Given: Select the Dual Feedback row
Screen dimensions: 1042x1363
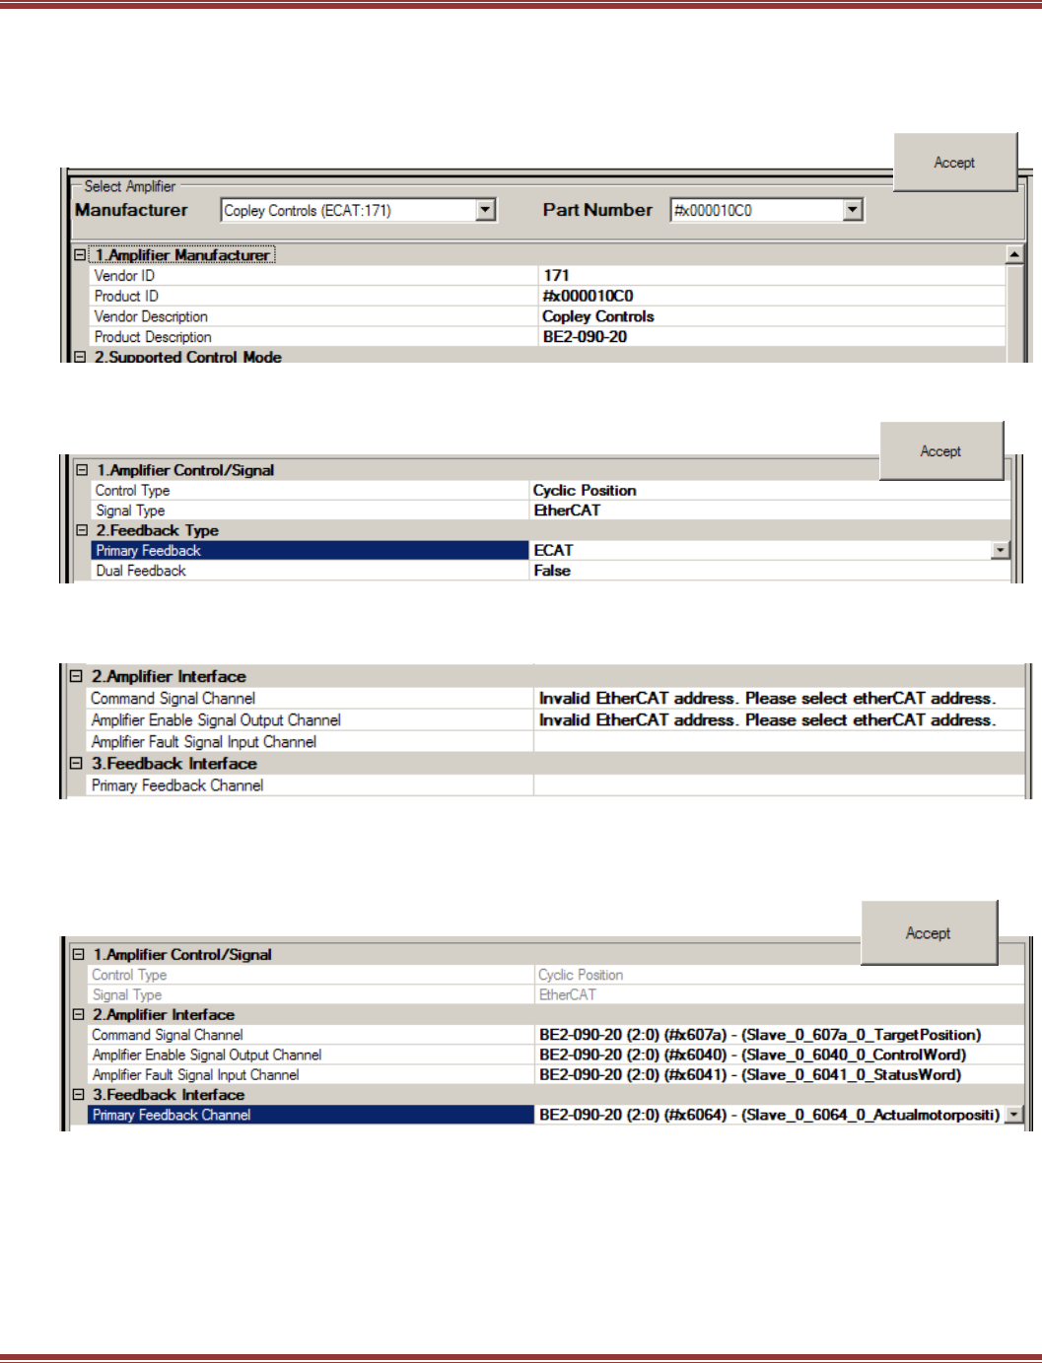Looking at the screenshot, I should [x=550, y=570].
